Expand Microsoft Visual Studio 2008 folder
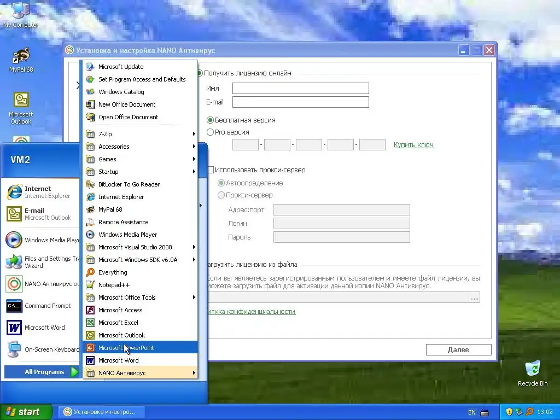Viewport: 560px width, 420px height. coord(140,247)
